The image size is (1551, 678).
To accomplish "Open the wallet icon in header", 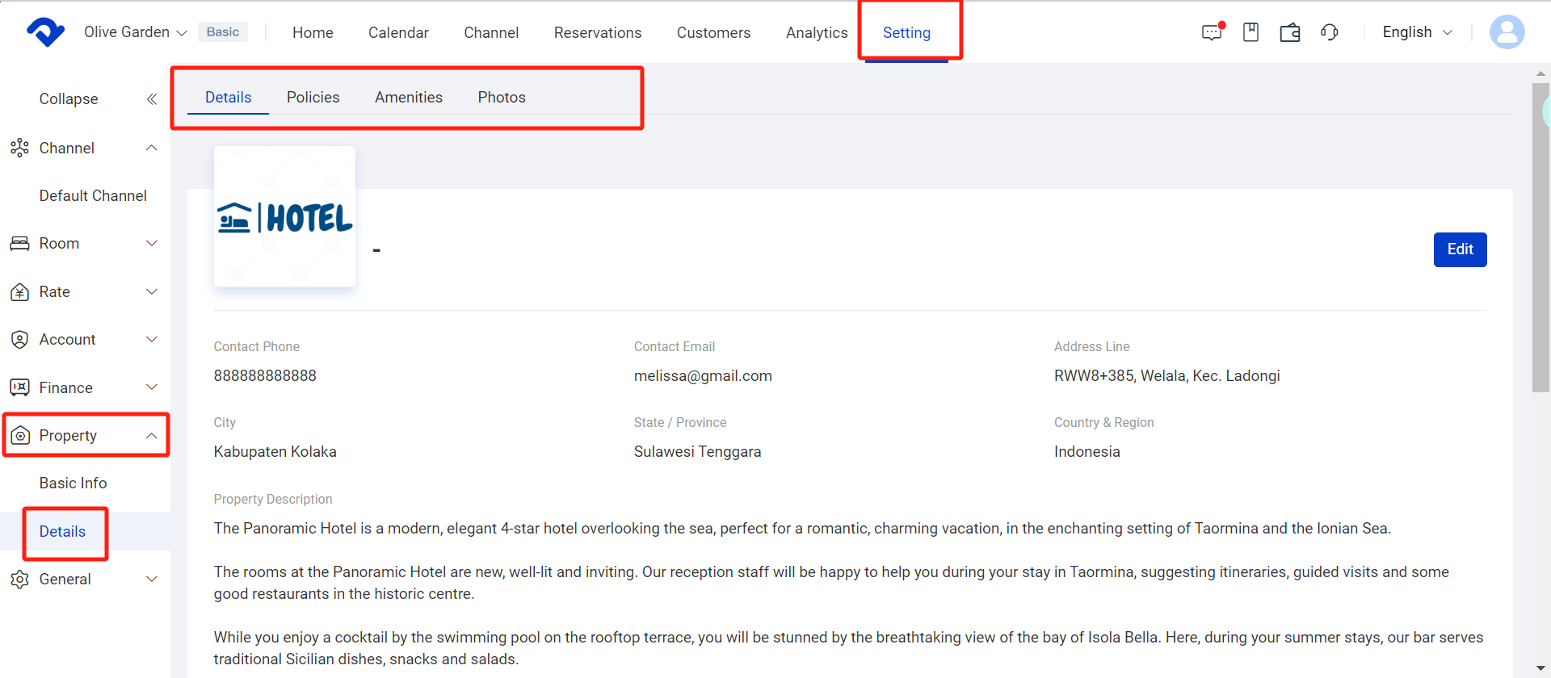I will click(x=1290, y=32).
